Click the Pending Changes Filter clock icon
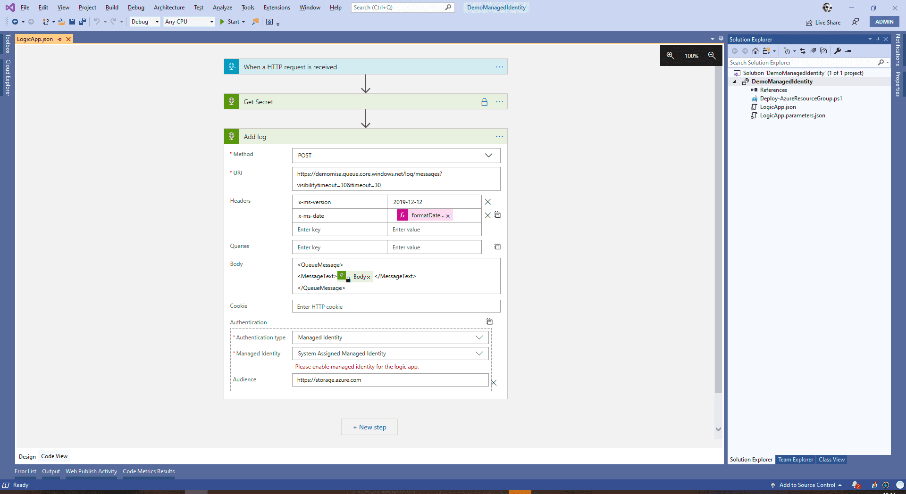906x494 pixels. pyautogui.click(x=787, y=51)
